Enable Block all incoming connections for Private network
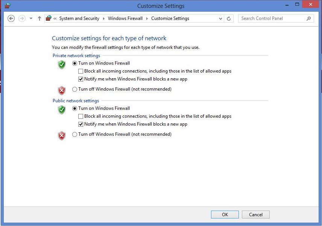The width and height of the screenshot is (322, 226). [81, 71]
